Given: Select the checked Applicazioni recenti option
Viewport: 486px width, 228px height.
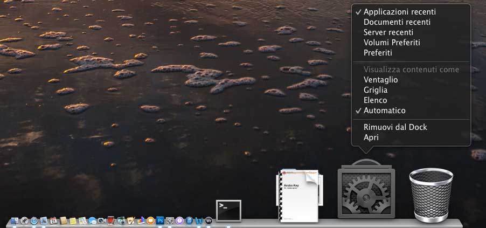Looking at the screenshot, I should (x=399, y=12).
